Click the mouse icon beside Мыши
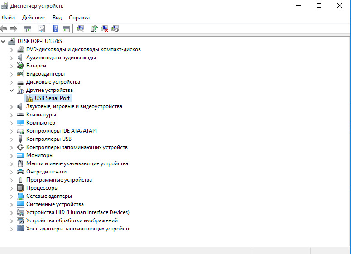 click(20, 163)
